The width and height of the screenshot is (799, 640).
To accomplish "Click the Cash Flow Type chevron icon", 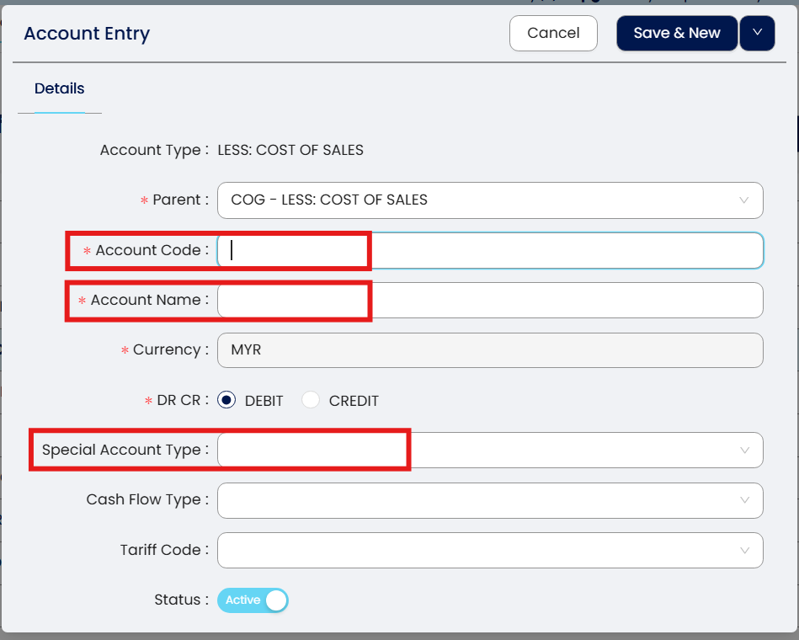I will click(744, 500).
